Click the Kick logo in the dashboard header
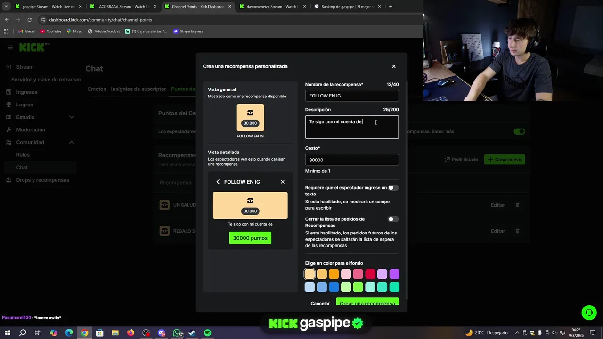 (x=34, y=47)
